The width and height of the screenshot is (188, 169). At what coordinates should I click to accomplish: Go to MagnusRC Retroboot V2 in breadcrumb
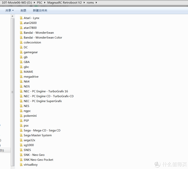[64, 2]
